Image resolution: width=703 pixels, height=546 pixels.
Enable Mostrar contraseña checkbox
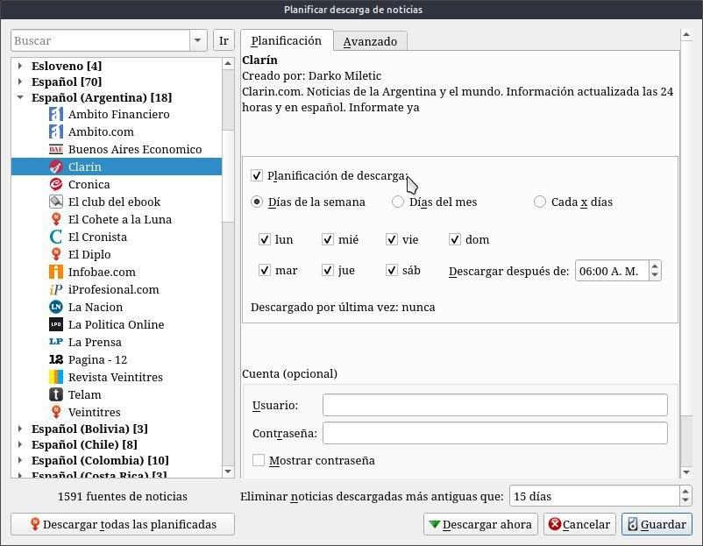(x=259, y=460)
